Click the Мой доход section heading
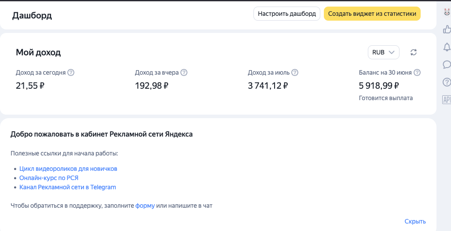 38,53
